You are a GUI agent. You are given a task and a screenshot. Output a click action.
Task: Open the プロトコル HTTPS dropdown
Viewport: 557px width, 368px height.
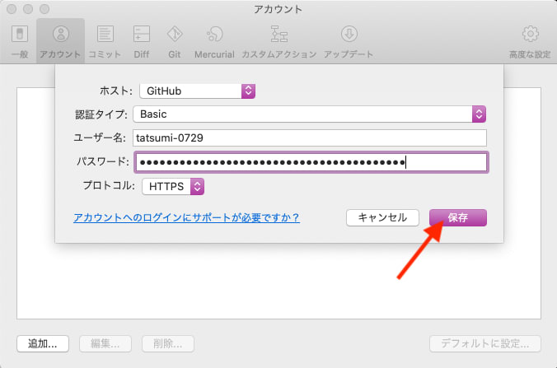click(x=173, y=187)
